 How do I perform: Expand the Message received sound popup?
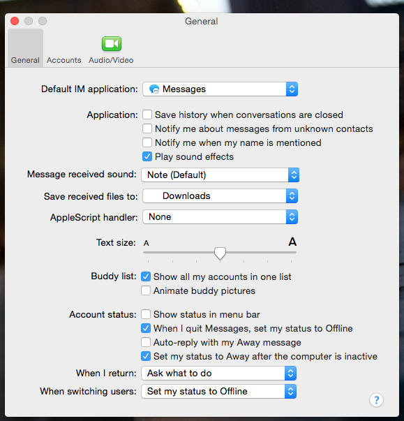tap(220, 175)
